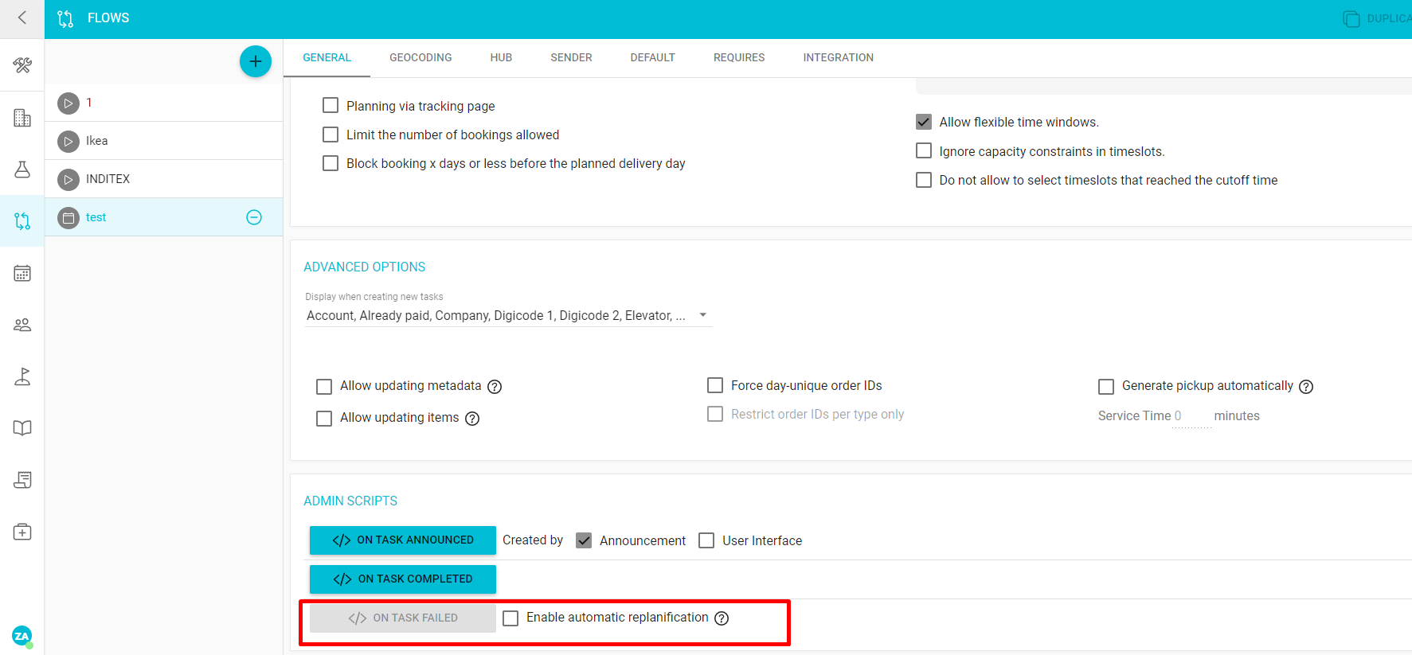1412x655 pixels.
Task: Enable Planning via tracking page checkbox
Action: (331, 106)
